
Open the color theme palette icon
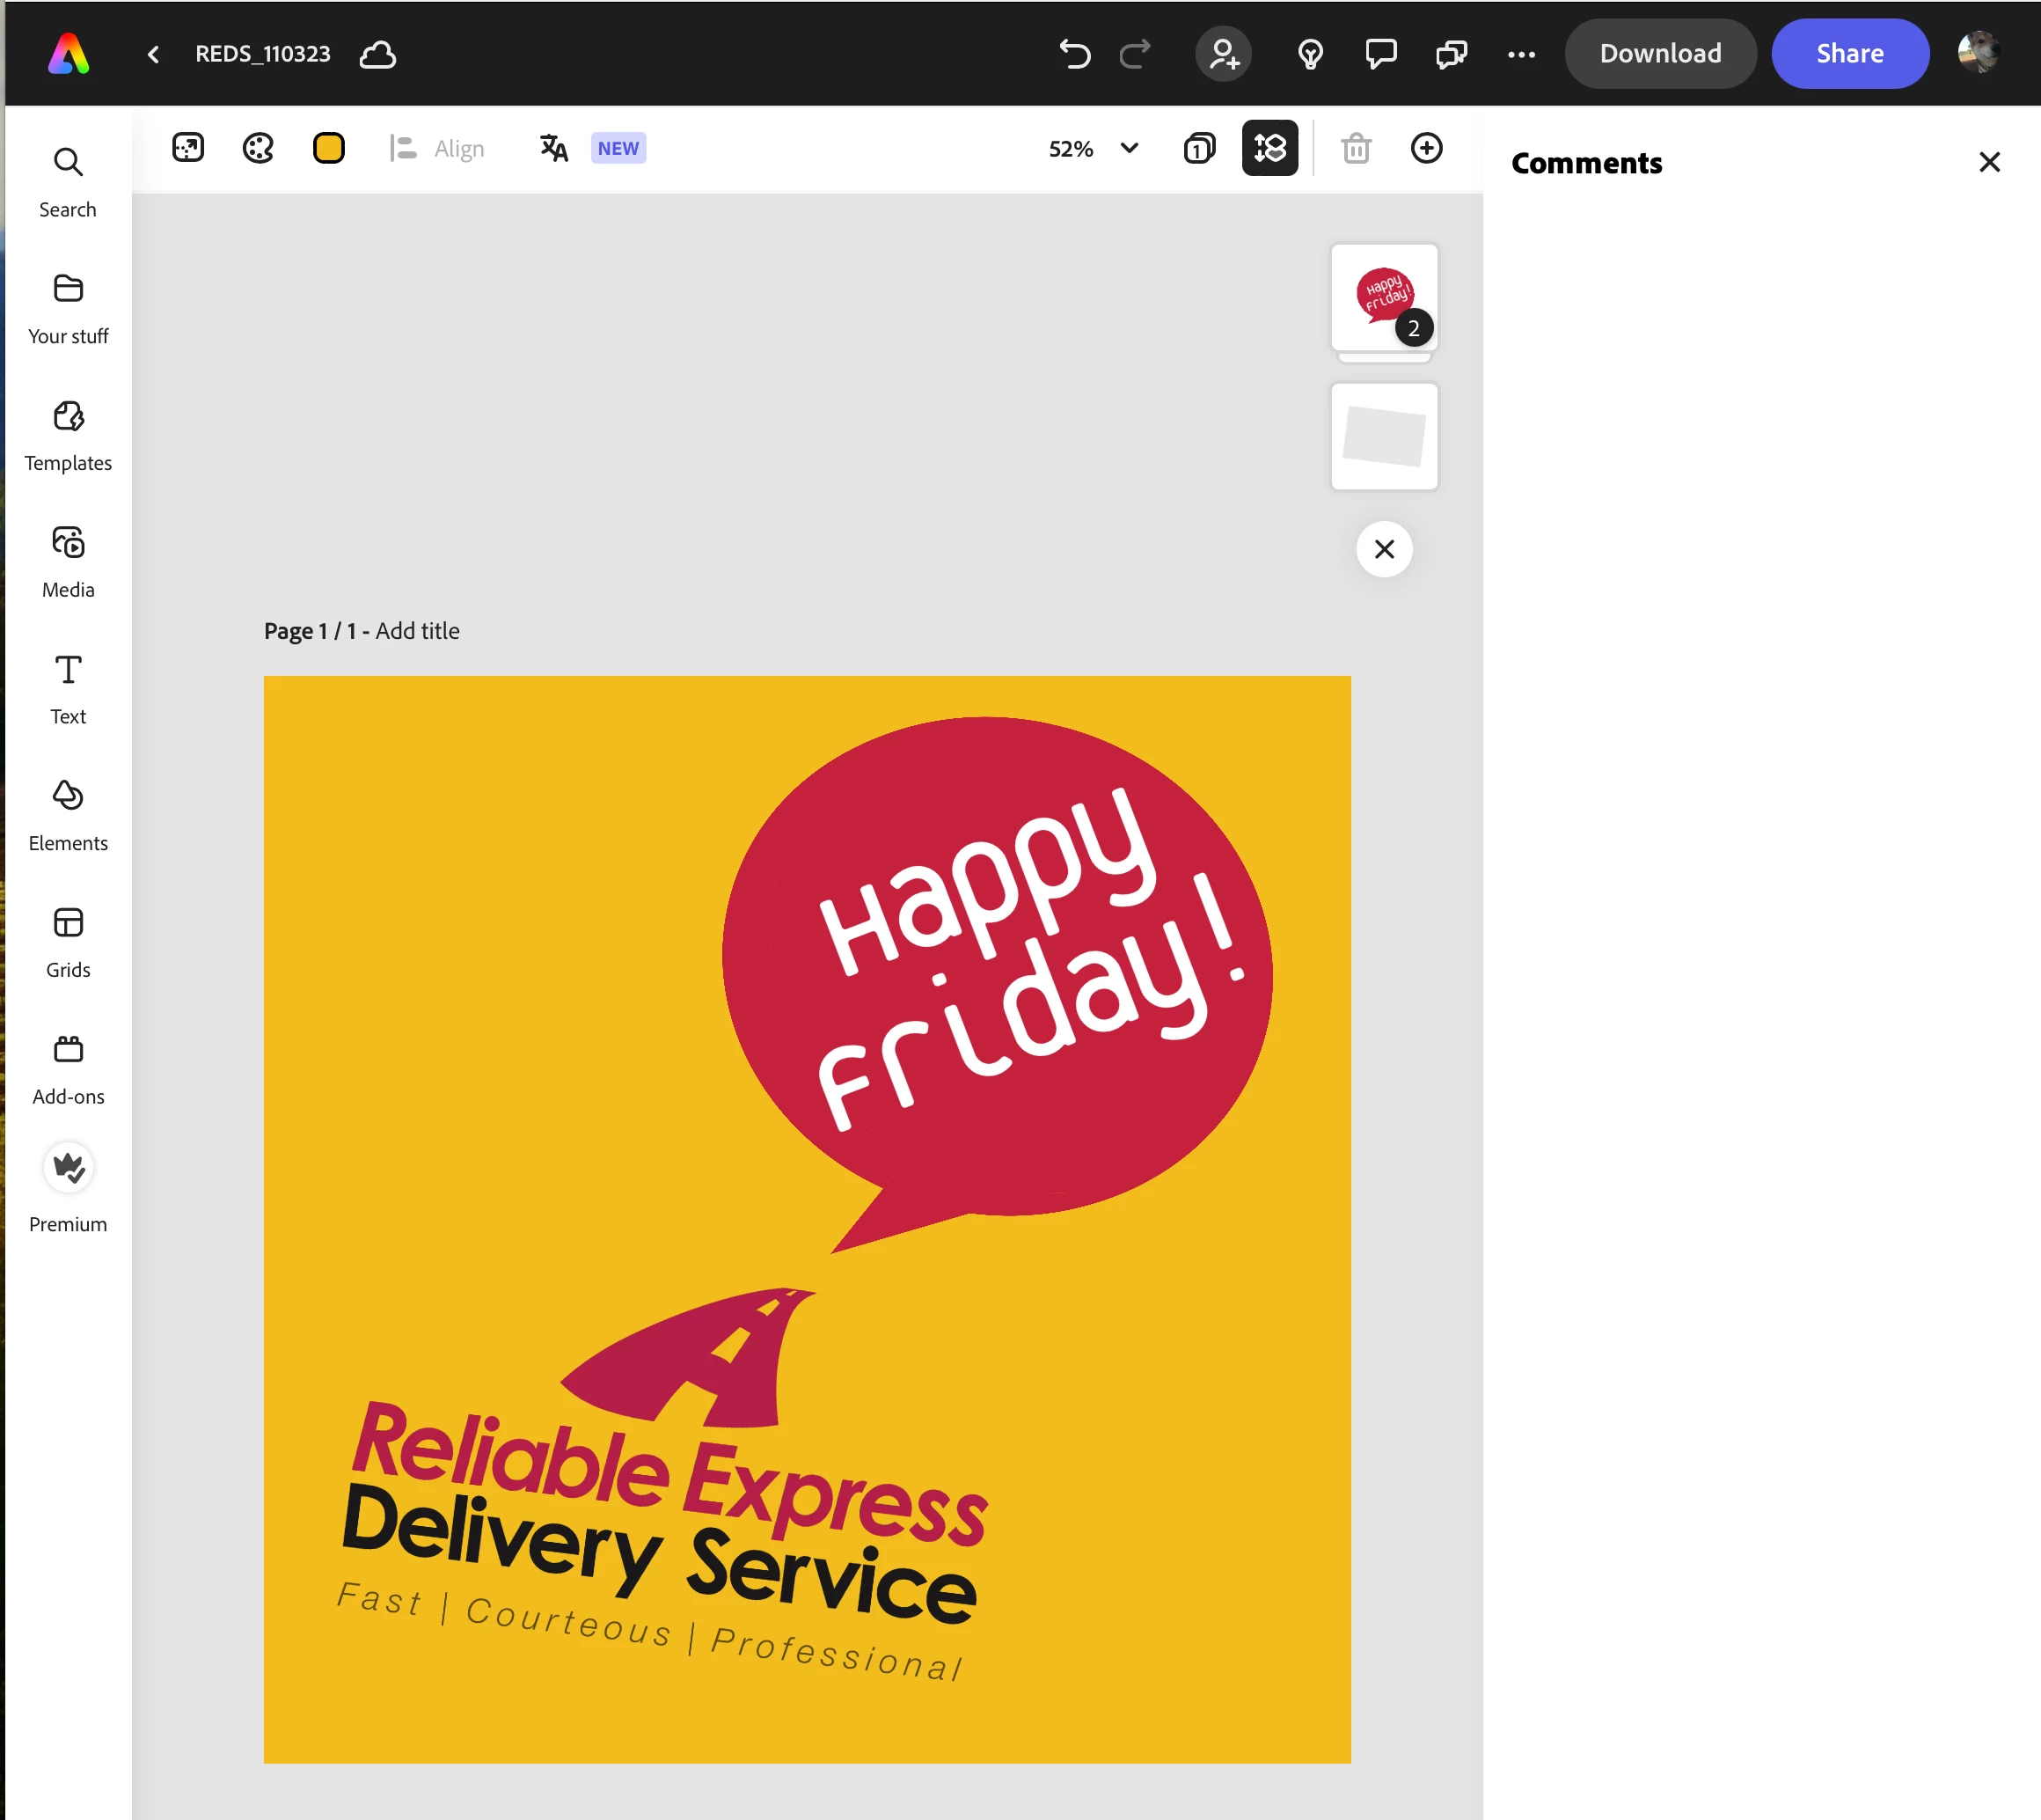coord(258,148)
